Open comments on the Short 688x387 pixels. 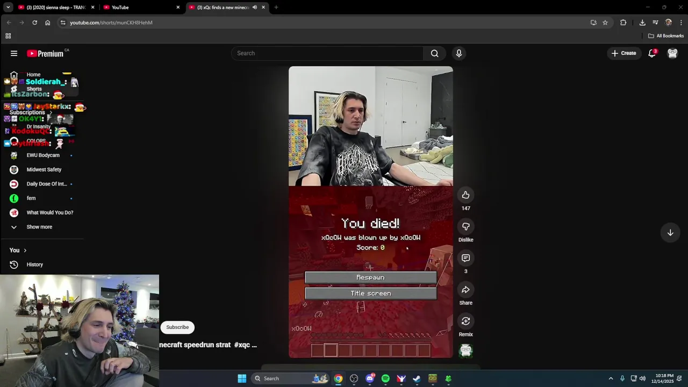tap(465, 258)
